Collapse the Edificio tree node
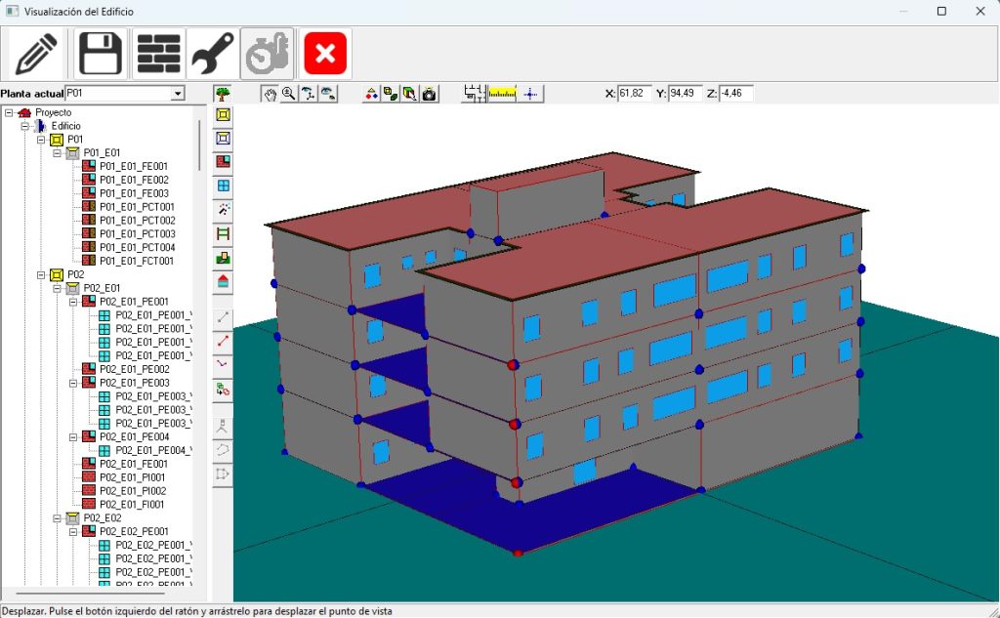Screen dimensions: 1000x618 point(25,126)
